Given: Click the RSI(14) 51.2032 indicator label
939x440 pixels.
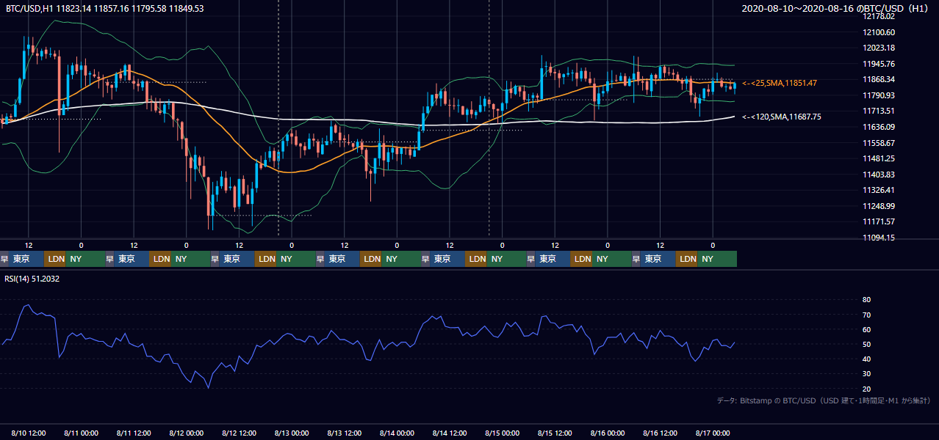Looking at the screenshot, I should point(32,279).
